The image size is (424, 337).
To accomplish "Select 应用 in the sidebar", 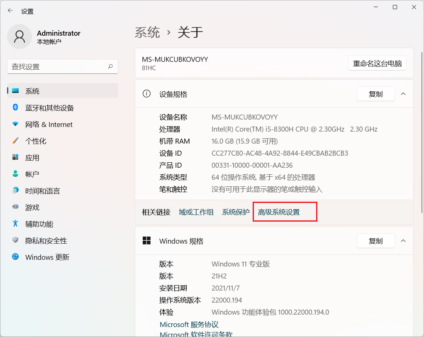I will tap(63, 157).
